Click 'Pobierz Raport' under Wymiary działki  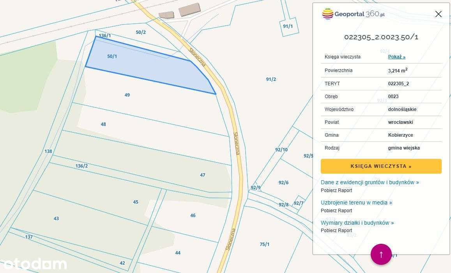coord(336,231)
